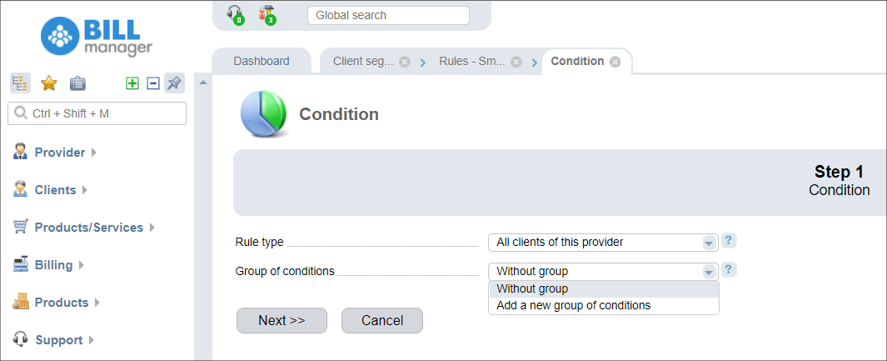This screenshot has width=887, height=361.
Task: Click inside the Global search field
Action: (x=388, y=15)
